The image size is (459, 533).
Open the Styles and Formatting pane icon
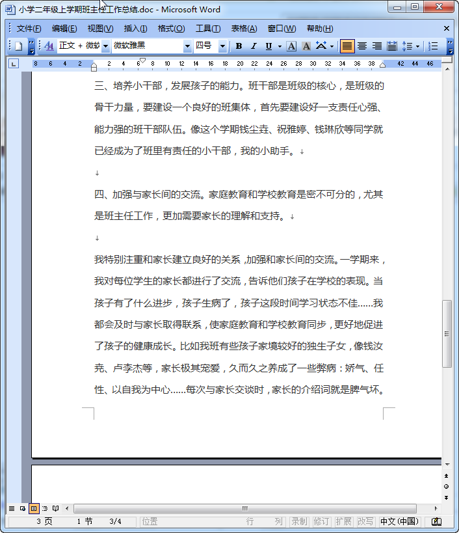point(49,46)
